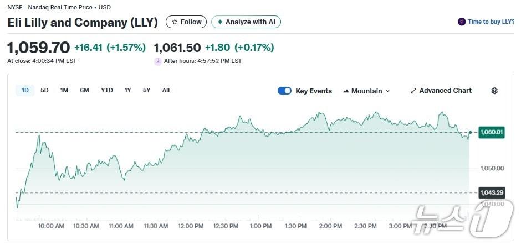The image size is (521, 245).
Task: Expand the Mountain chart type dropdown
Action: click(366, 91)
